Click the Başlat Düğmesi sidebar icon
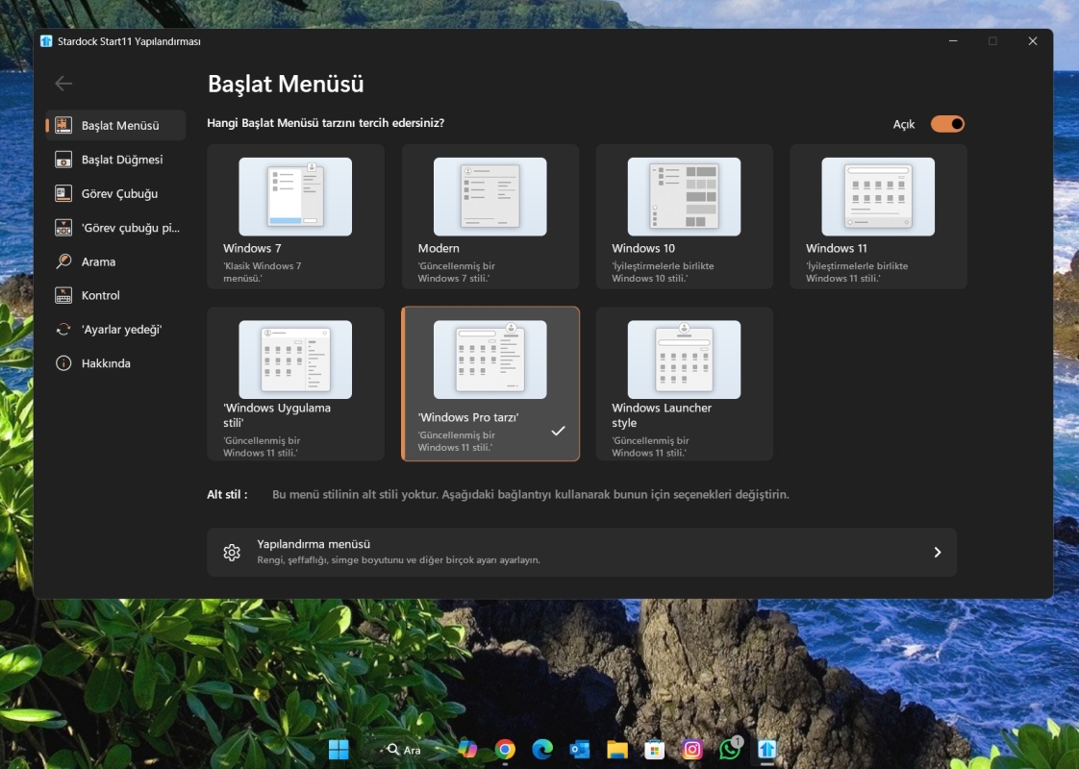Screen dimensions: 1079x769 coord(63,160)
